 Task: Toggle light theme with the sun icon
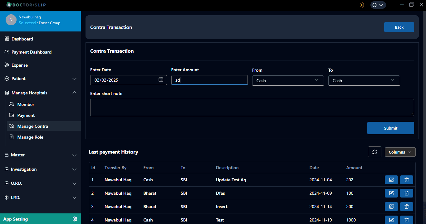click(x=362, y=5)
